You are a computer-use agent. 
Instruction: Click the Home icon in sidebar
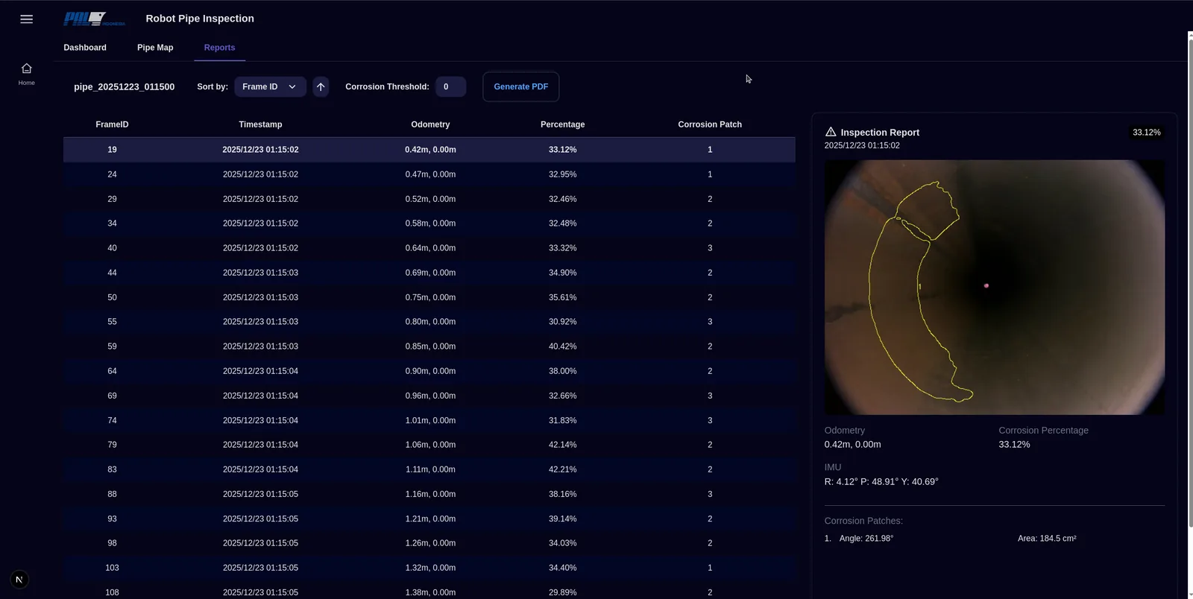(x=26, y=69)
